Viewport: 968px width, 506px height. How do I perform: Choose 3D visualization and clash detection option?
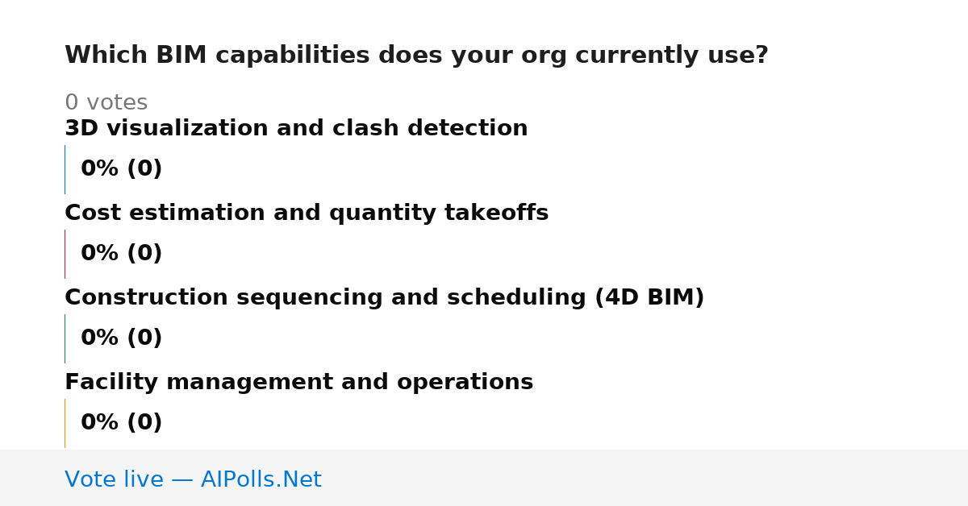pyautogui.click(x=296, y=129)
